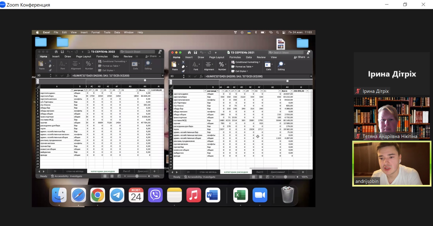Image resolution: width=433 pixels, height=226 pixels.
Task: Click Cut scissors icon in the 2021 window
Action: tap(183, 62)
